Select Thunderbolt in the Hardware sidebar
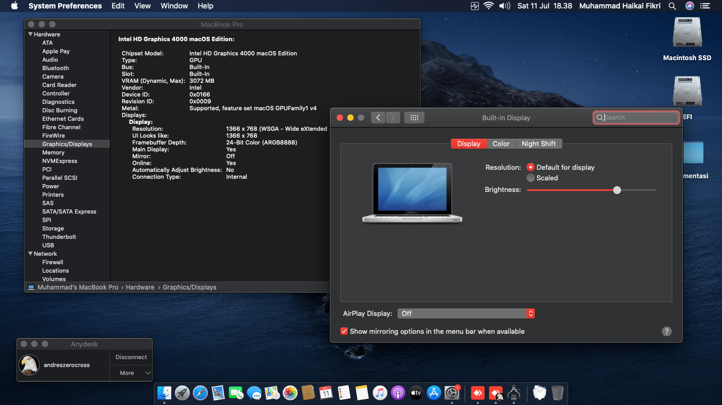Screen dimensions: 722x405 point(59,237)
